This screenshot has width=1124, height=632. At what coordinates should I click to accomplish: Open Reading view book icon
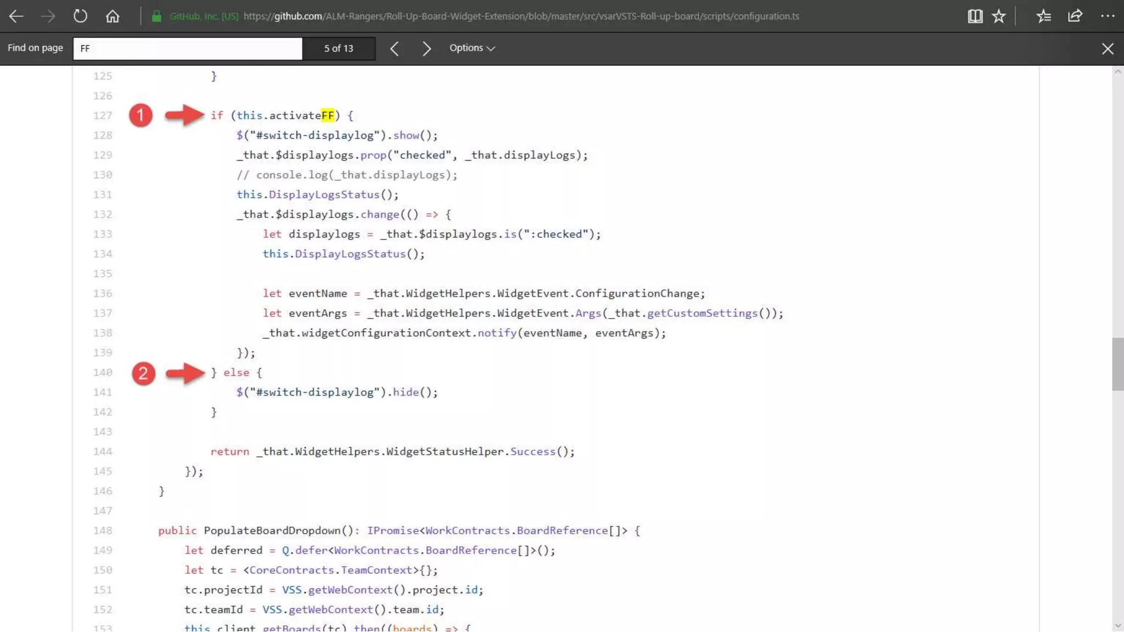(x=975, y=16)
